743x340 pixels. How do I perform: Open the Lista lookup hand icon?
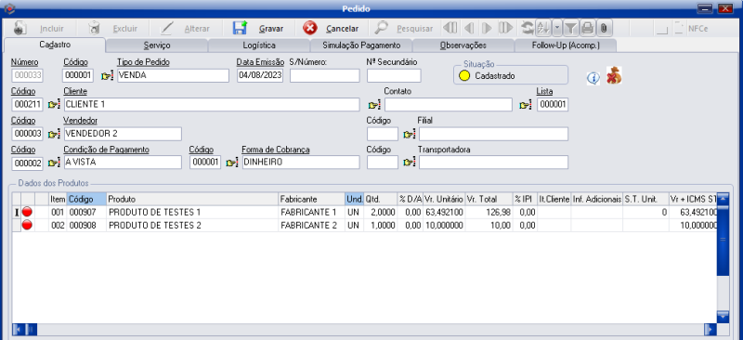click(526, 105)
